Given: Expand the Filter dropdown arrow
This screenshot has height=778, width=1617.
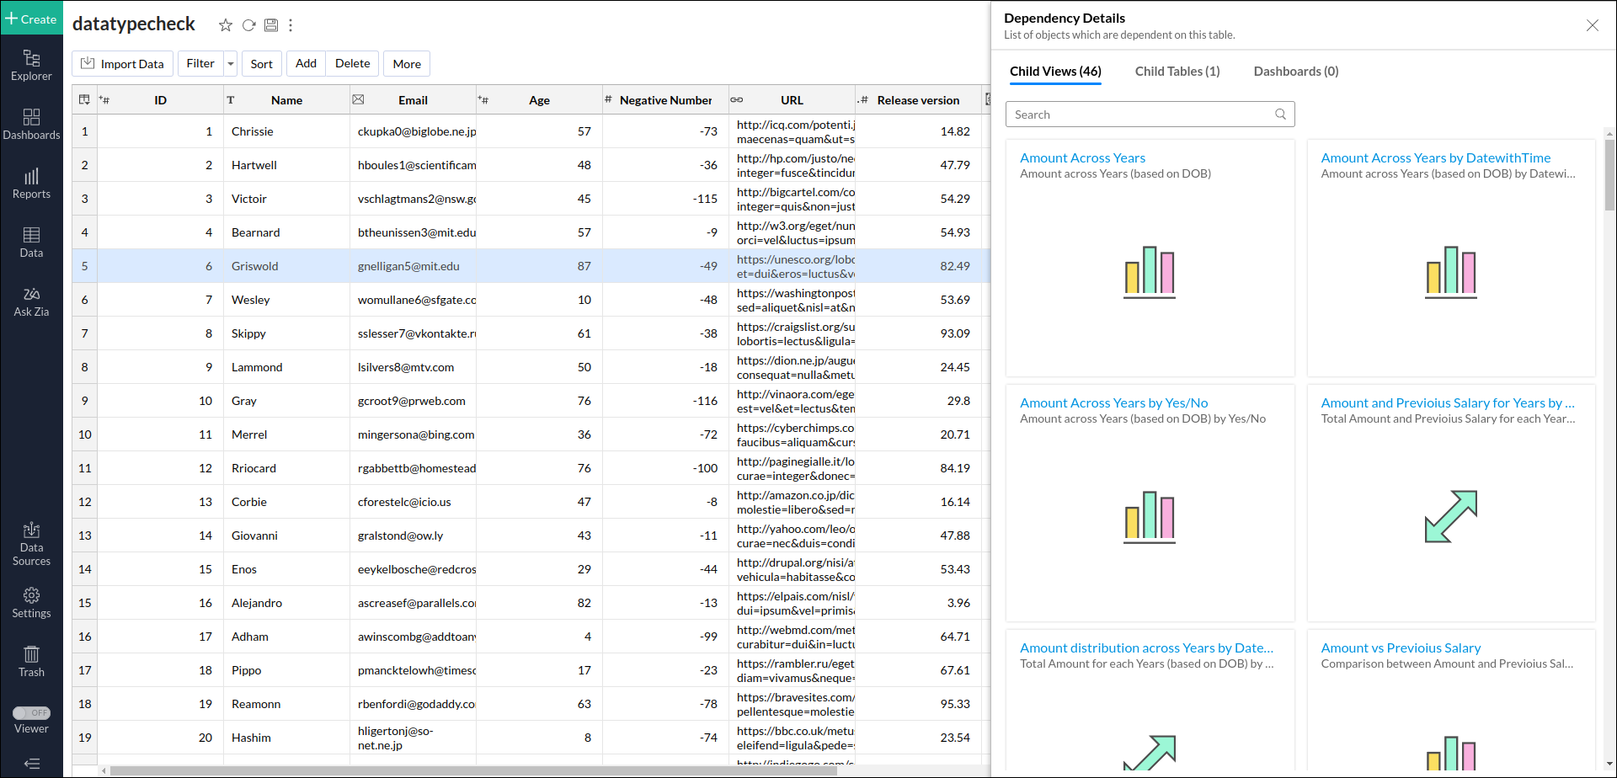Looking at the screenshot, I should tap(231, 64).
